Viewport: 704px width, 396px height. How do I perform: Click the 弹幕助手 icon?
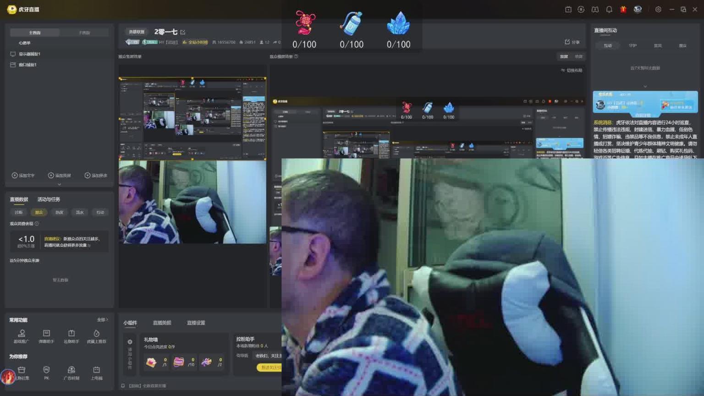tap(46, 336)
